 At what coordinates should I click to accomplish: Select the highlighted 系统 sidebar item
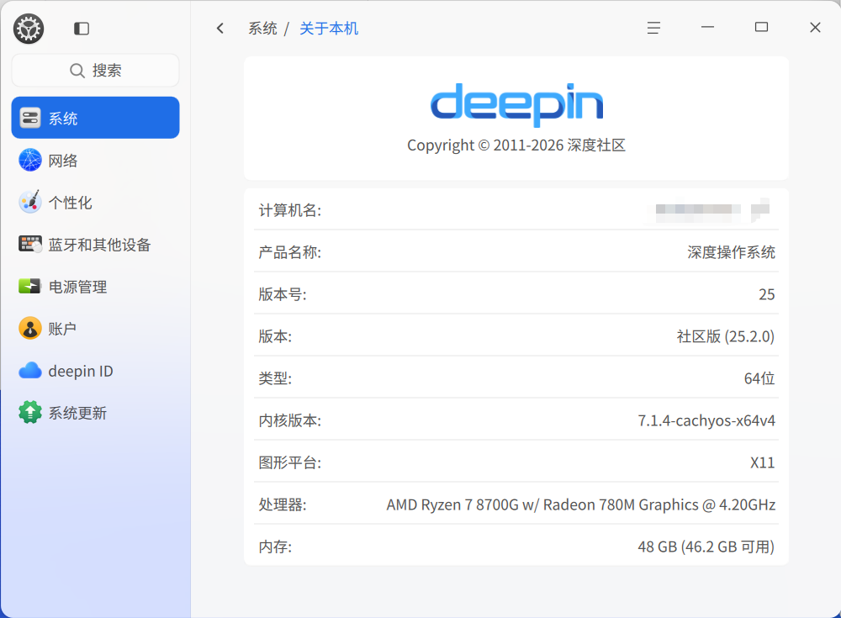pos(96,118)
